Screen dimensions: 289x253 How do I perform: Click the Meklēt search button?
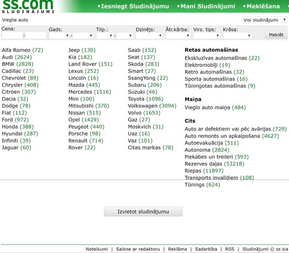(276, 35)
